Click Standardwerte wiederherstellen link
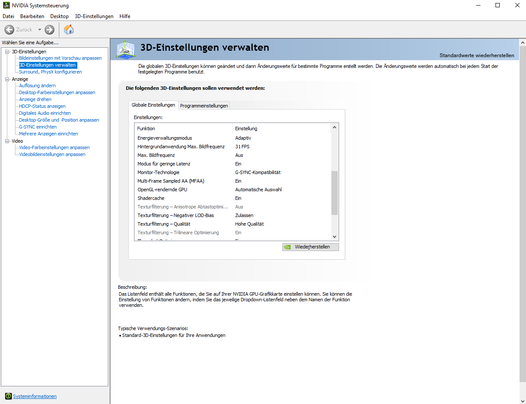Screen dimensions: 526x404 (477, 55)
